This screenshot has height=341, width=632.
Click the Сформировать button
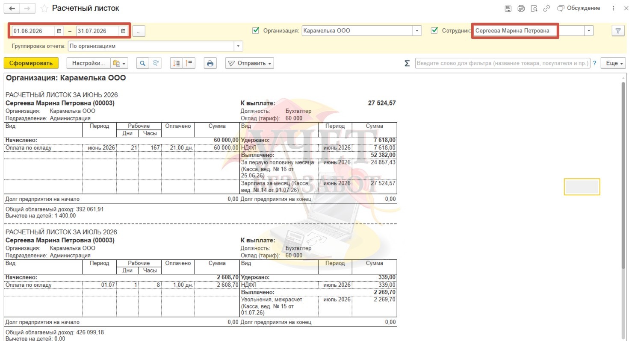point(31,63)
